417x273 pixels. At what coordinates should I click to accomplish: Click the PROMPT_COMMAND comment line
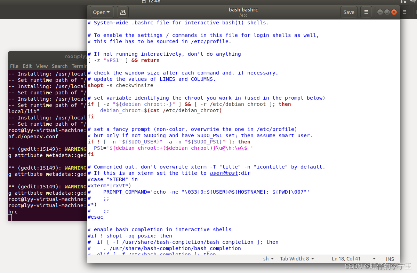coord(199,192)
